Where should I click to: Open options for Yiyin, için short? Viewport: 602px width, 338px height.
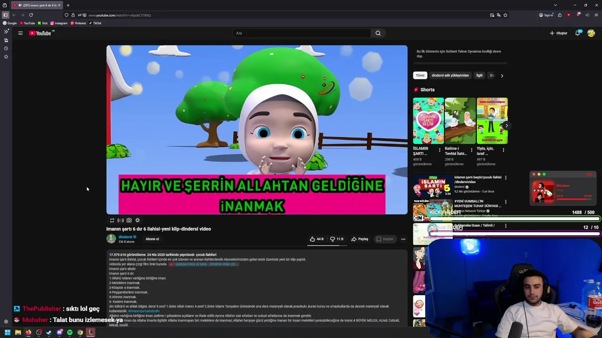tap(503, 150)
